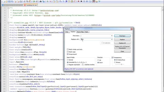This screenshot has width=164, height=92.
Task: Activate the bootstrap.min.css document tab
Action: pos(30,5)
